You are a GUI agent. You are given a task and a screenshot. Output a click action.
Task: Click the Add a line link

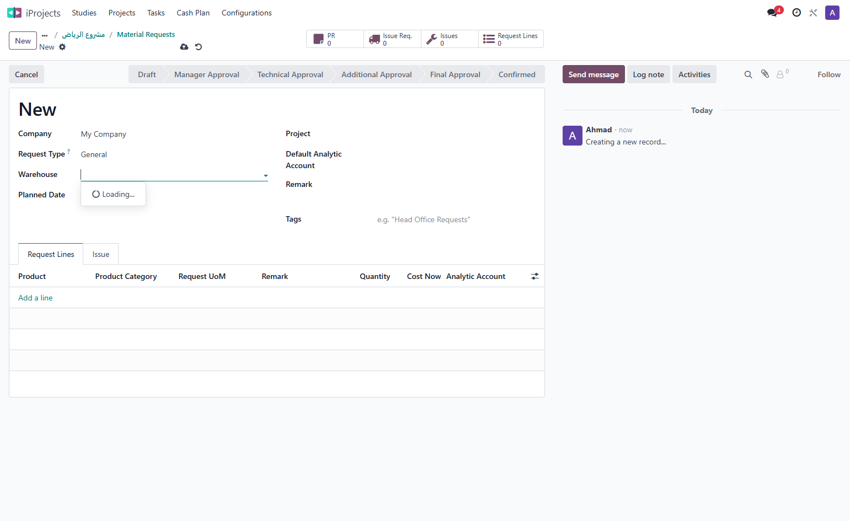click(x=35, y=298)
